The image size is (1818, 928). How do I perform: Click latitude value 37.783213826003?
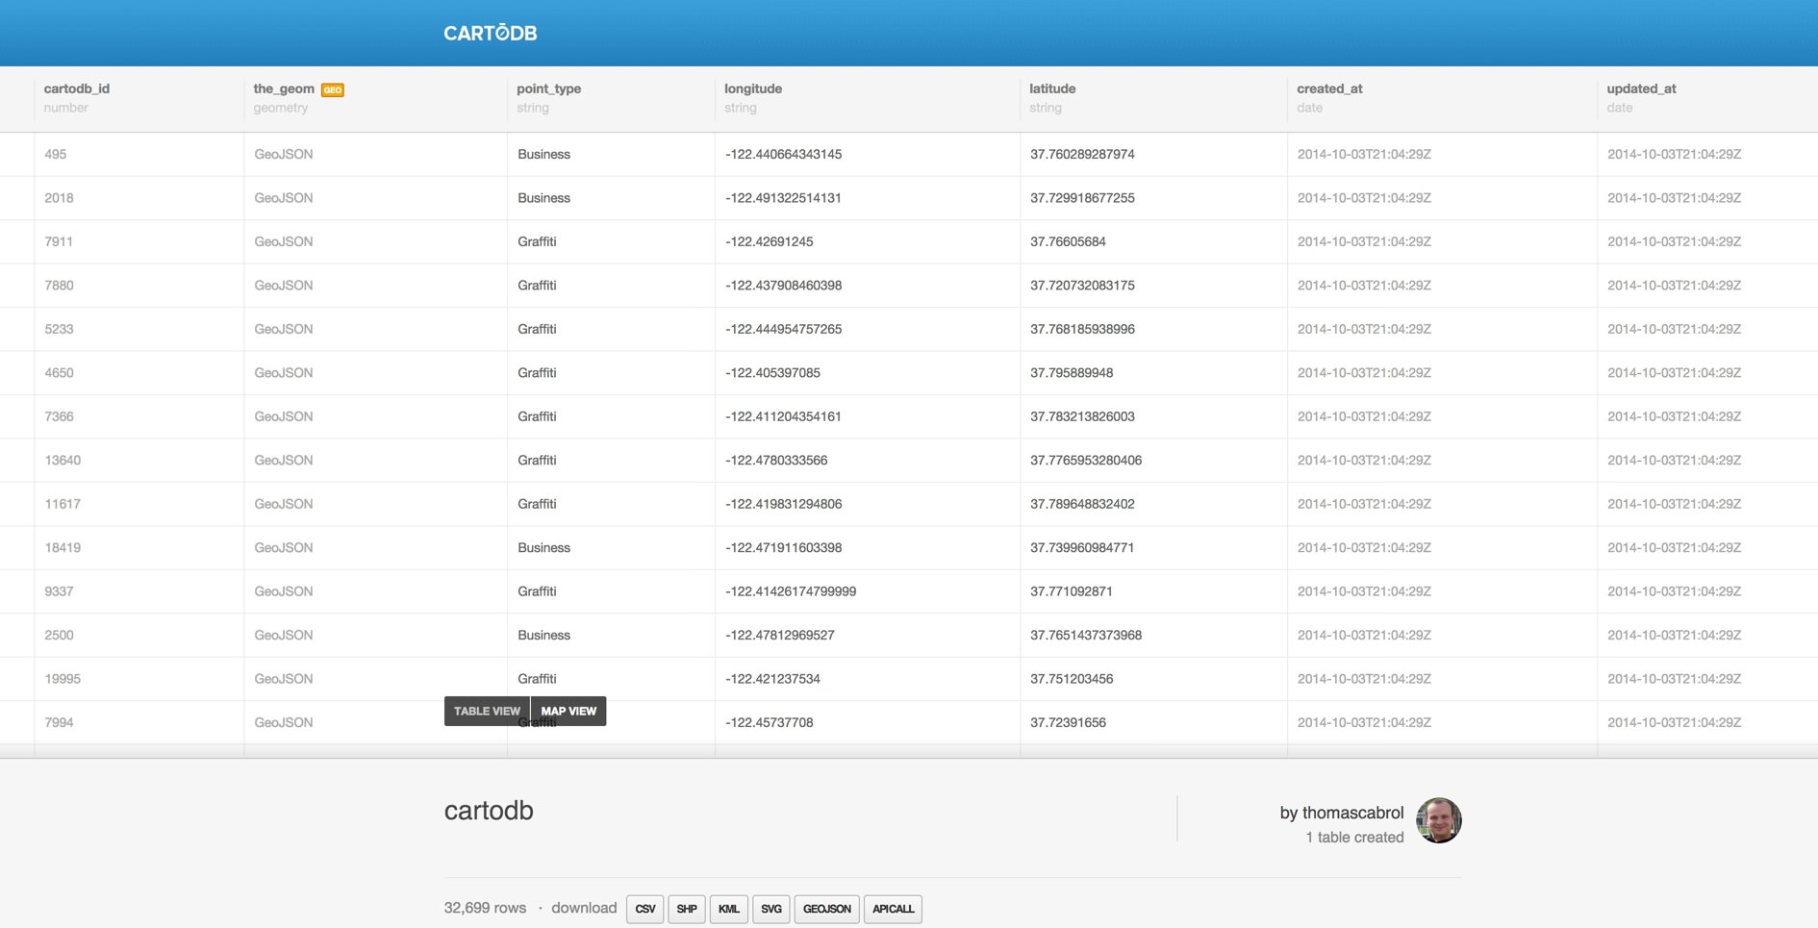coord(1082,416)
